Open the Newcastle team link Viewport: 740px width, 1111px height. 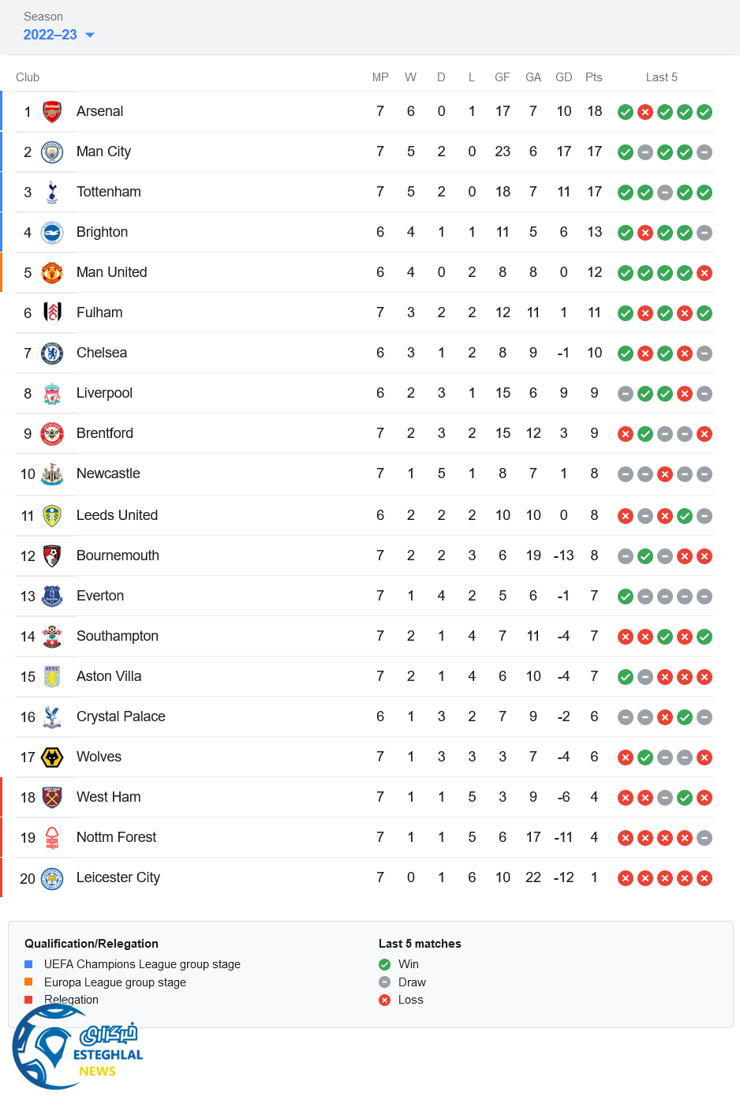tap(108, 473)
